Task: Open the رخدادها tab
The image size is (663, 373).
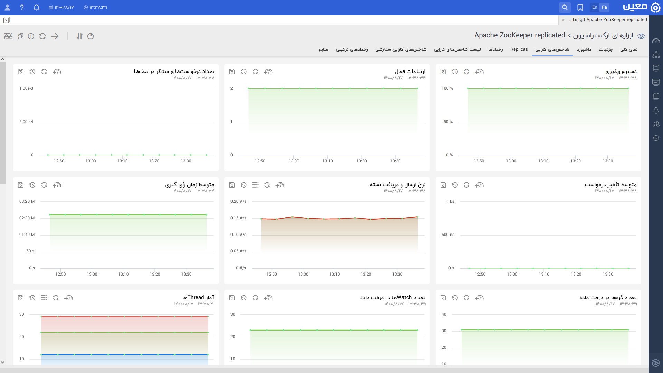Action: [495, 49]
